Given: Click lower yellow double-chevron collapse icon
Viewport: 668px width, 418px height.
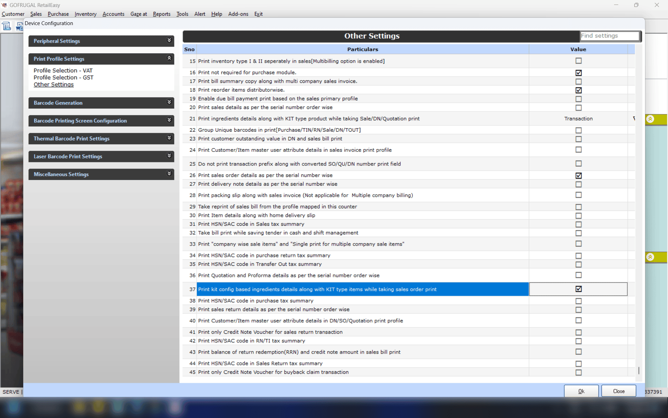Looking at the screenshot, I should pos(650,257).
